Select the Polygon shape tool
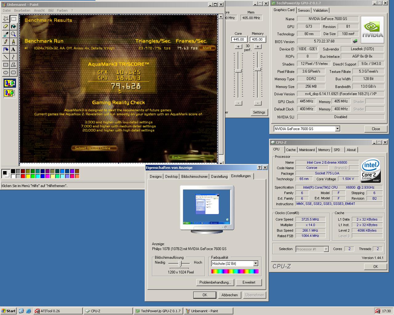 coord(13,65)
